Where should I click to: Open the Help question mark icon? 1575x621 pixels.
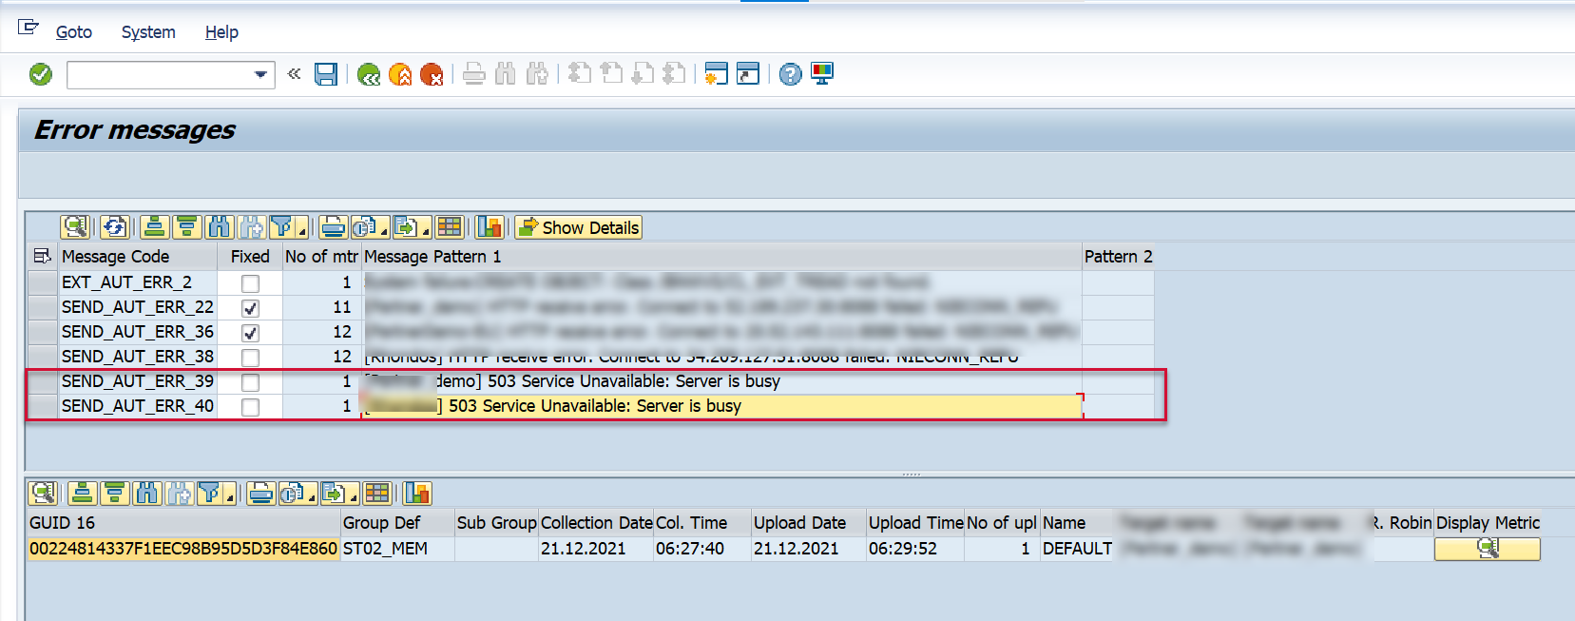click(x=790, y=74)
